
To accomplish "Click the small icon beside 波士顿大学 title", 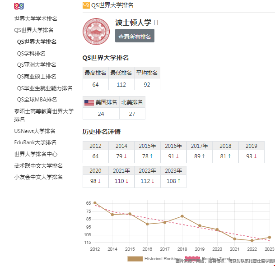I will pos(156,23).
